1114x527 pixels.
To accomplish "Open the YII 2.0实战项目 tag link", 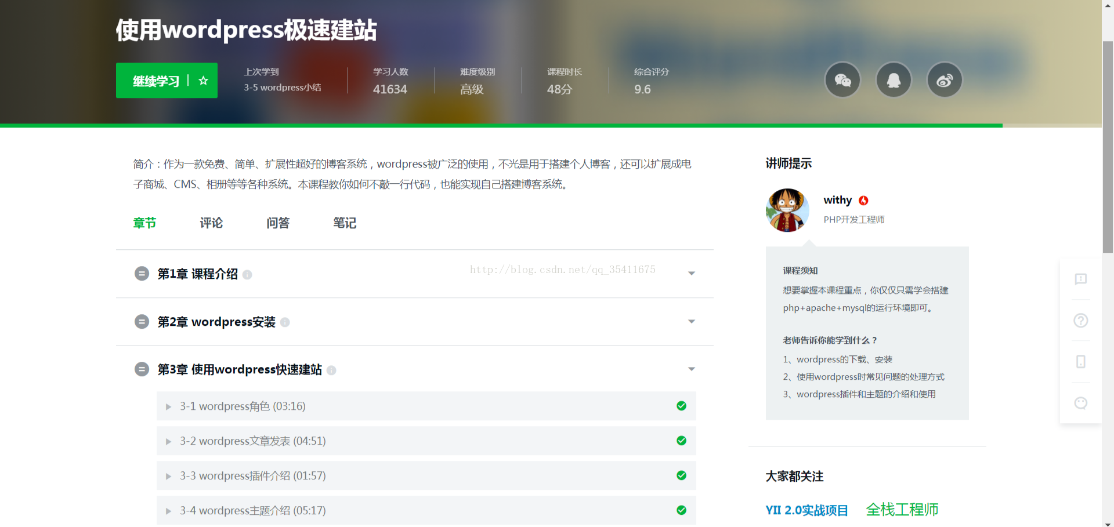I will click(x=806, y=510).
